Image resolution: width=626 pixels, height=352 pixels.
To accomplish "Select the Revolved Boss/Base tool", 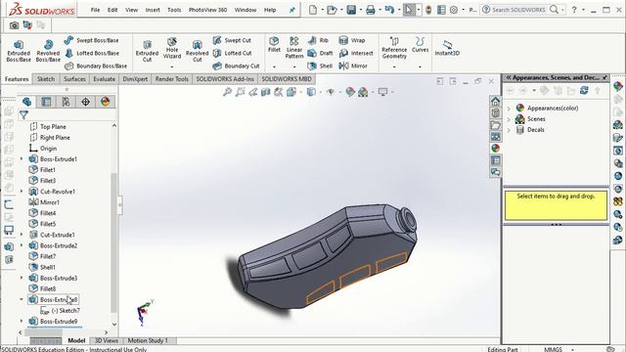I will click(x=48, y=51).
